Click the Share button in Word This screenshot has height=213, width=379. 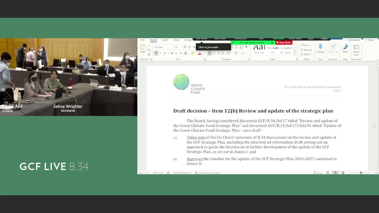tap(370, 40)
